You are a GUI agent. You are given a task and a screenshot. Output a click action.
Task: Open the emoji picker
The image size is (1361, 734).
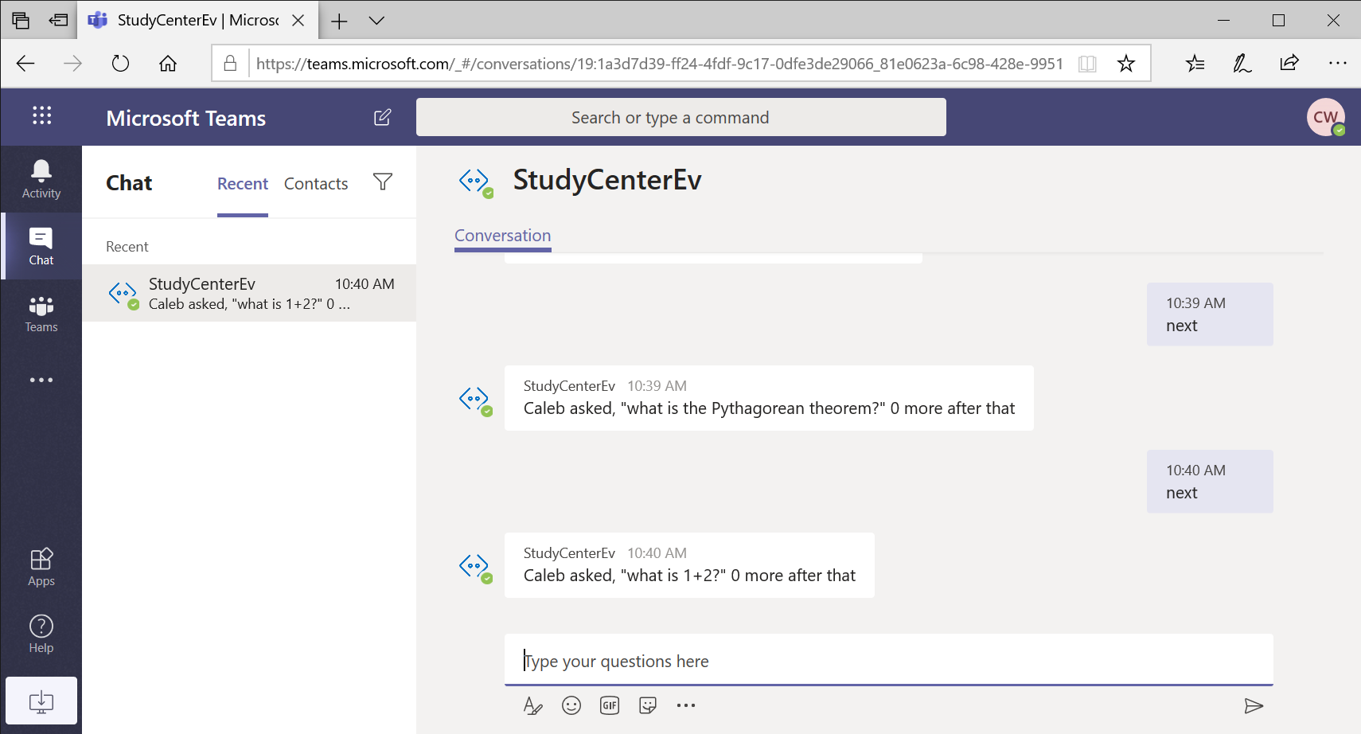click(x=571, y=705)
